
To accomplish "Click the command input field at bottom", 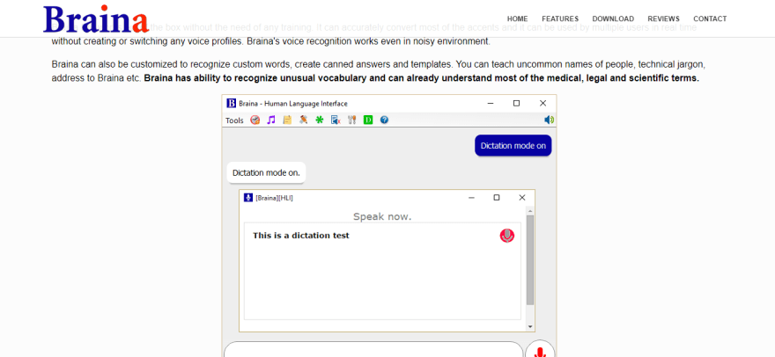I will [373, 350].
